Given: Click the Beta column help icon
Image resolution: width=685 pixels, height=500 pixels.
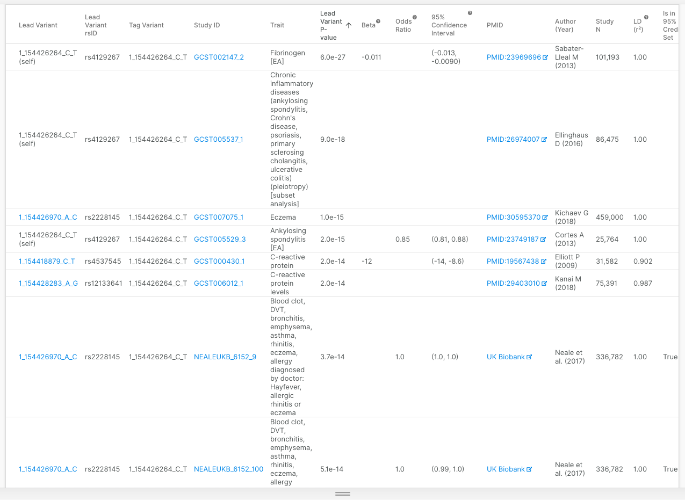Looking at the screenshot, I should click(x=378, y=21).
